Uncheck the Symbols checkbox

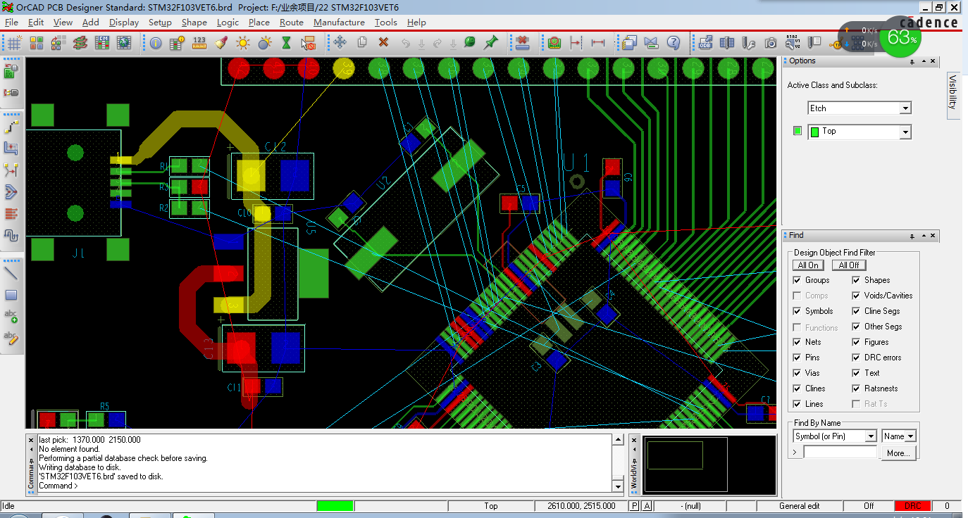[x=797, y=311]
